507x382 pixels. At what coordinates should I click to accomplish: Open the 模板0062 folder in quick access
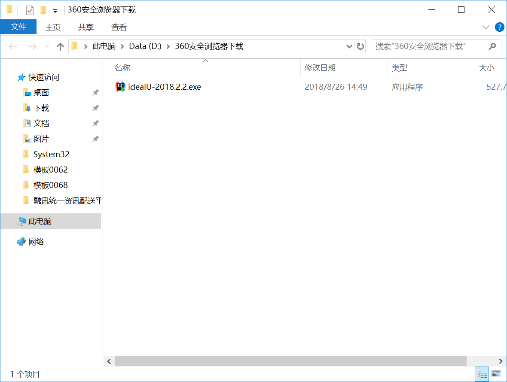pos(50,170)
